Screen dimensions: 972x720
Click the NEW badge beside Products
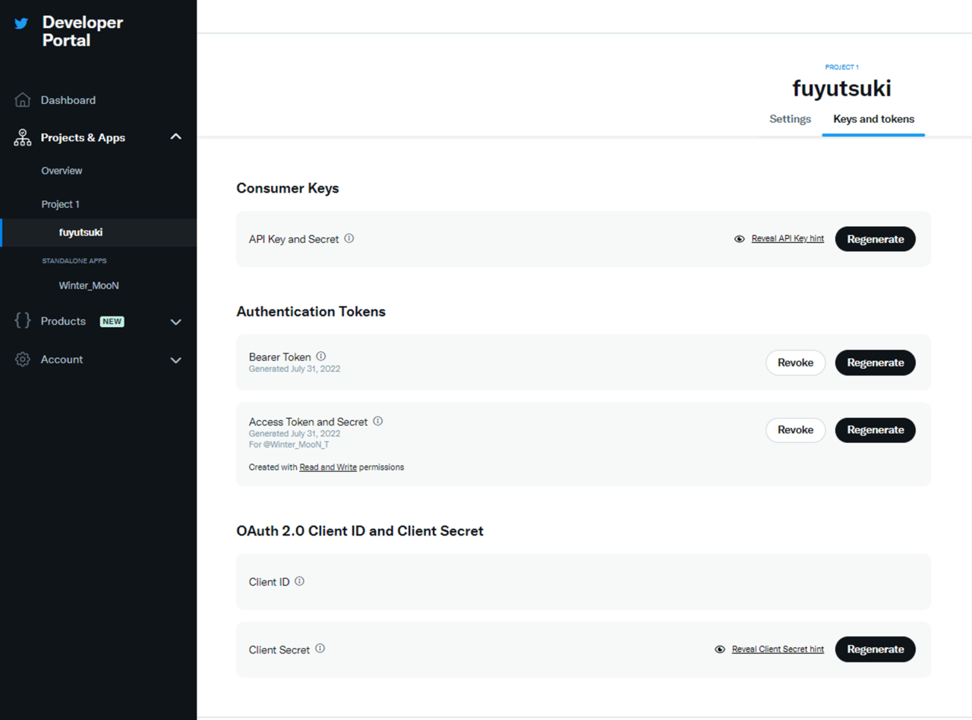tap(112, 322)
